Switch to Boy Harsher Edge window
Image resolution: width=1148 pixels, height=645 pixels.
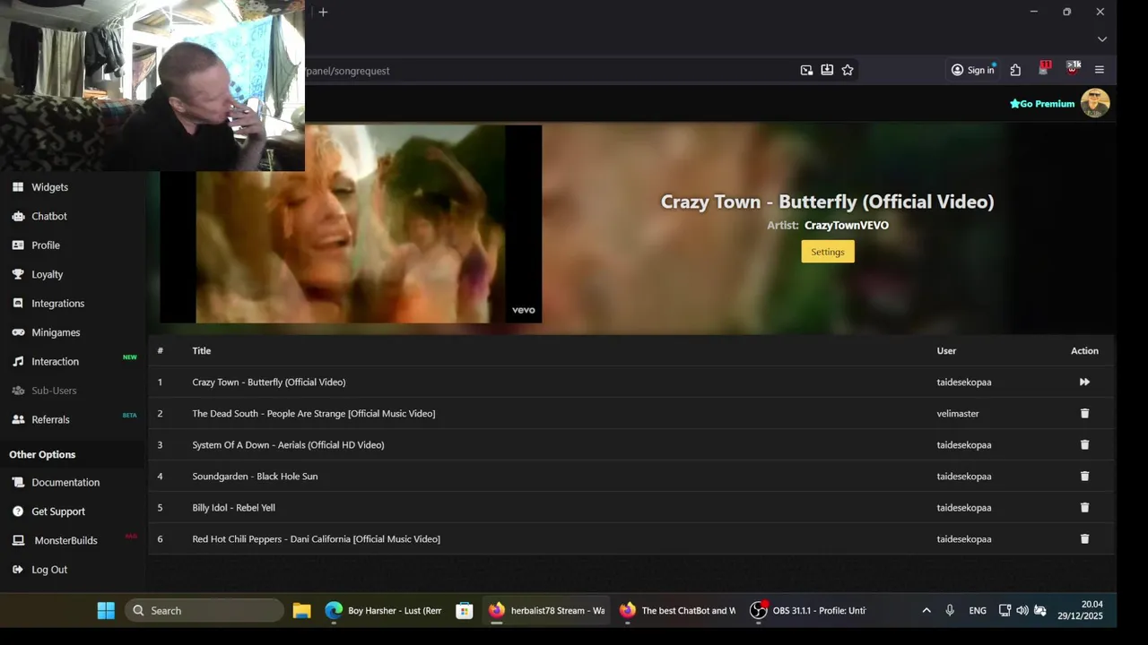(x=385, y=610)
